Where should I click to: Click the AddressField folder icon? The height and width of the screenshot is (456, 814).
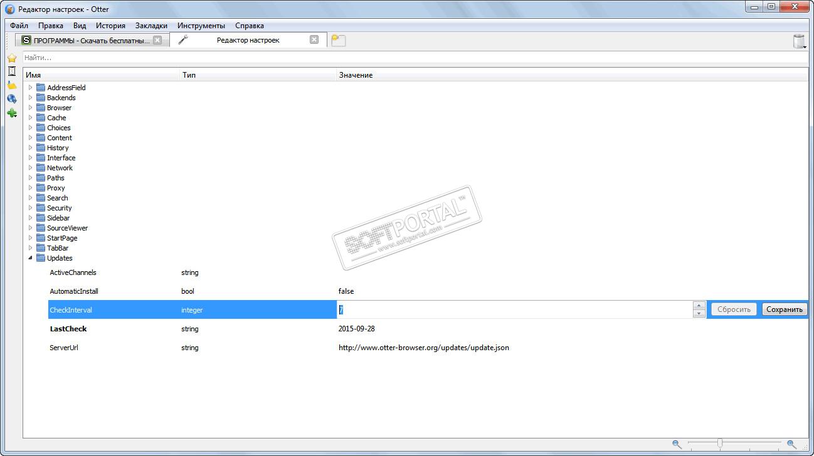41,88
